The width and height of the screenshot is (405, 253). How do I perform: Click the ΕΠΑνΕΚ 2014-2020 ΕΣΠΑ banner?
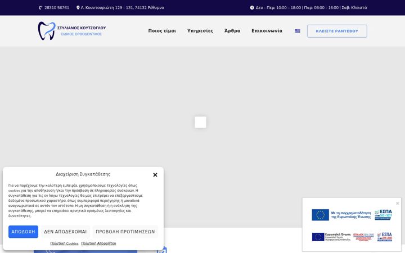(352, 237)
